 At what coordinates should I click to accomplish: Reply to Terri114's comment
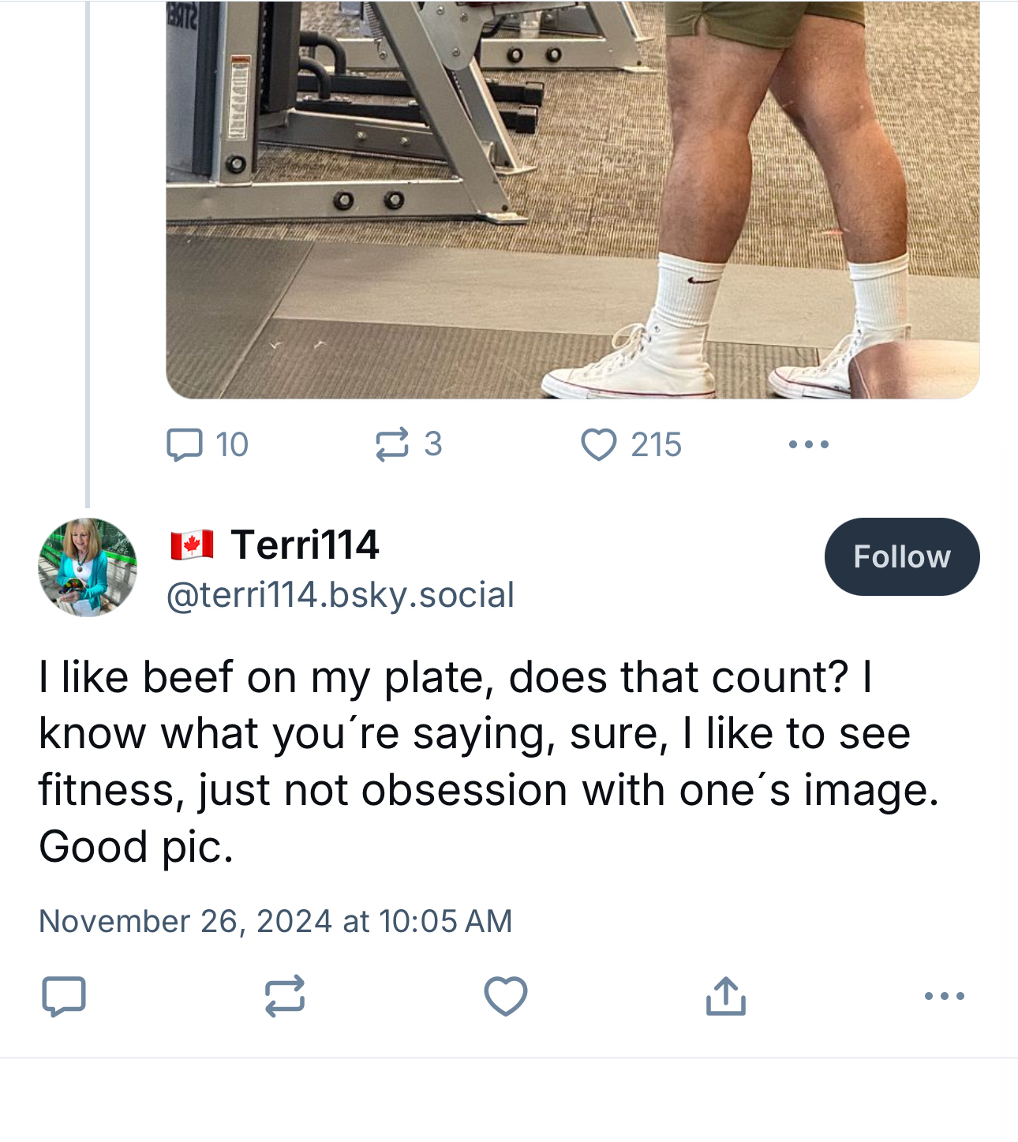(63, 996)
